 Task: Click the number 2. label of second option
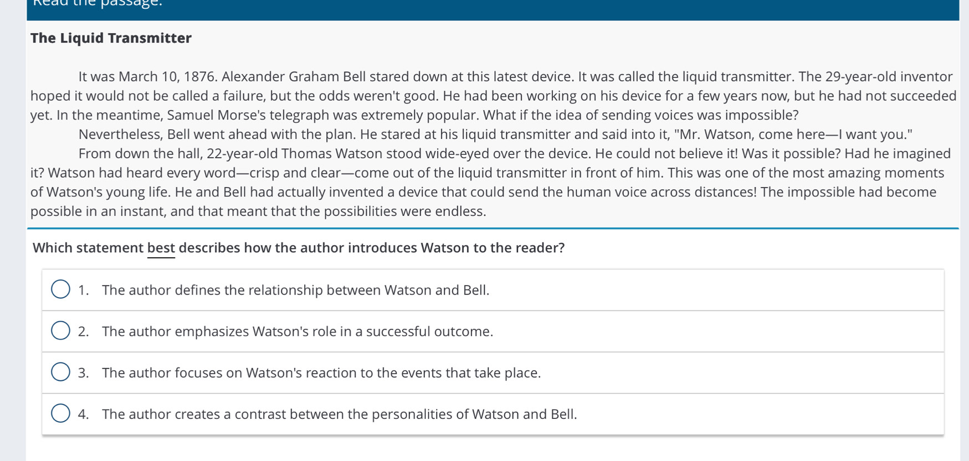click(x=84, y=331)
